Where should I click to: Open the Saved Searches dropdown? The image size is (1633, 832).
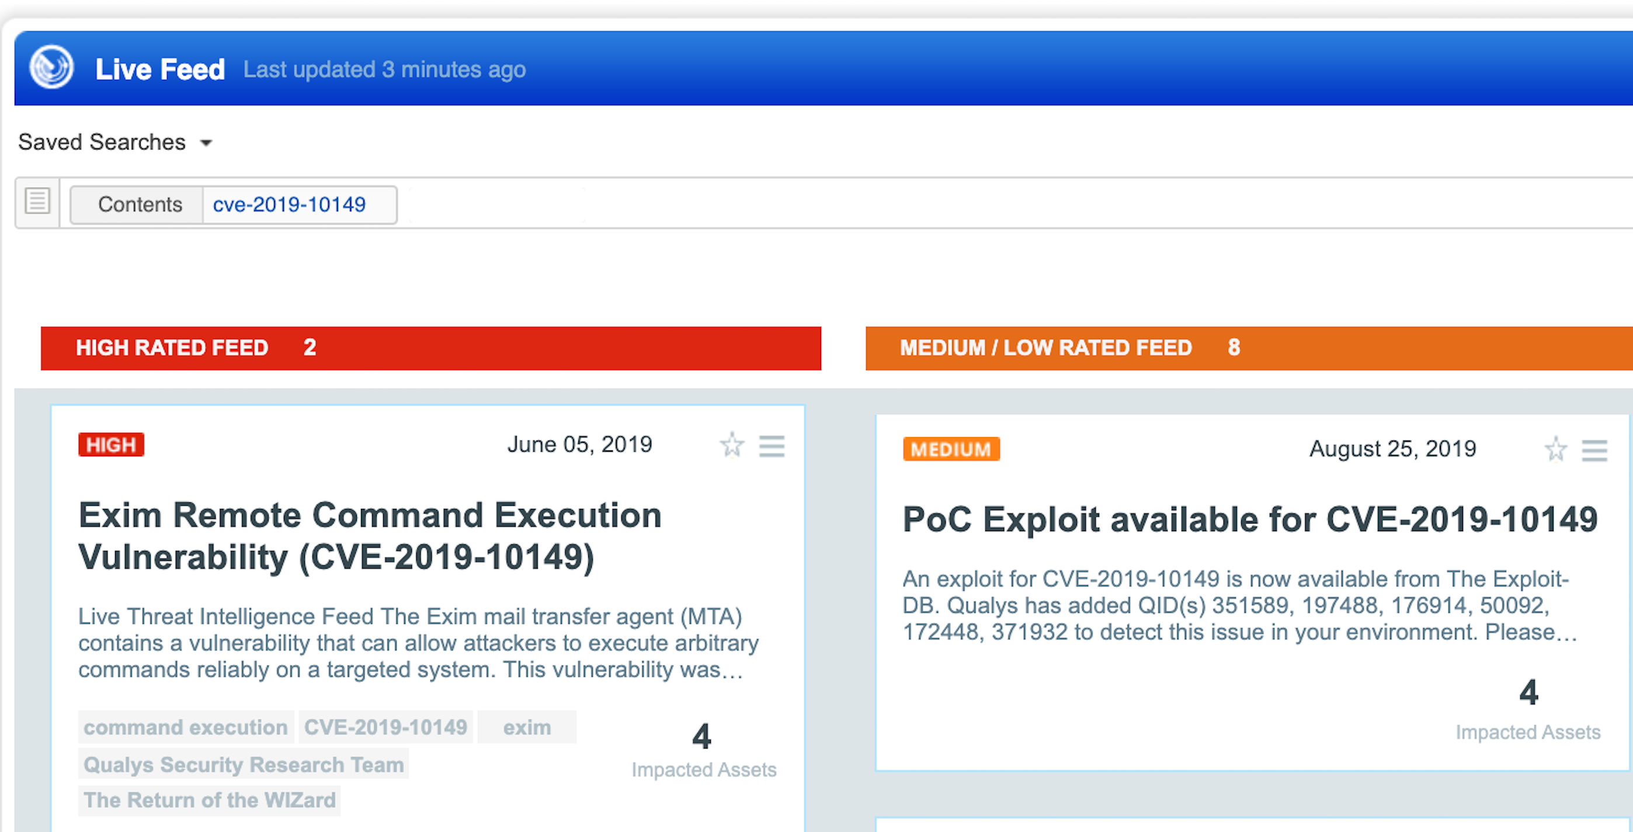pos(114,142)
